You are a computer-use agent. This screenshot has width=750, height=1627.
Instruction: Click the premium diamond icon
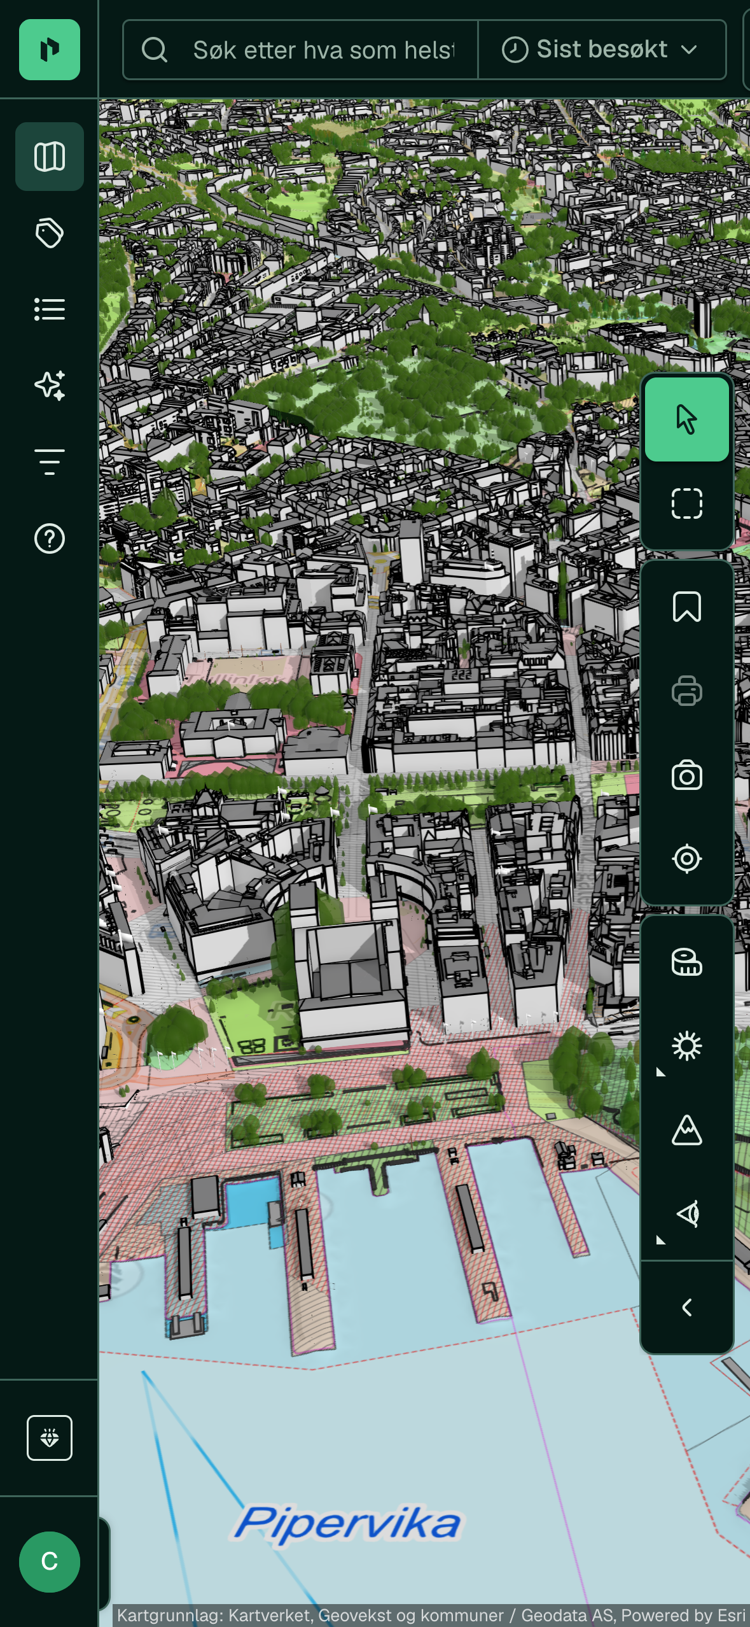[50, 1438]
